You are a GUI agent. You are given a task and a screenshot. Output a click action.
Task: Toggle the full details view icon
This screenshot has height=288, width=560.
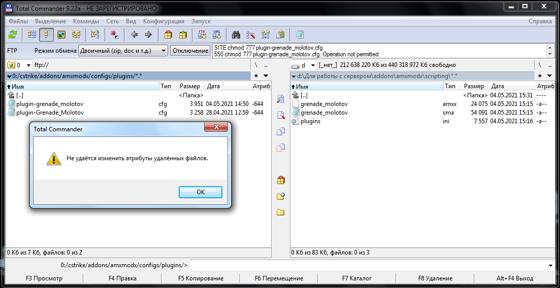(x=47, y=34)
